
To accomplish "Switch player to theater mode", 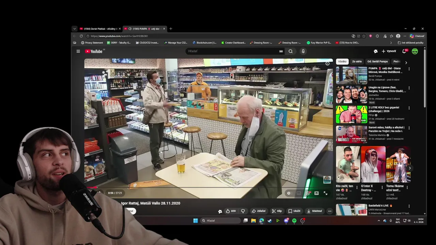I will click(x=316, y=193).
